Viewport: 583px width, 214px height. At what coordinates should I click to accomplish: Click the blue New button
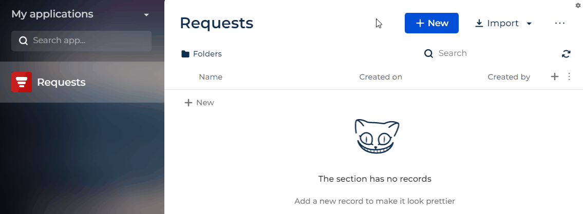click(431, 23)
